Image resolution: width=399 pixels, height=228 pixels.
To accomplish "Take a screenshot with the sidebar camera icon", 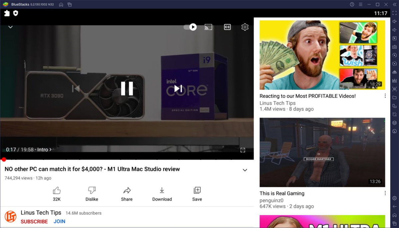I will click(394, 89).
